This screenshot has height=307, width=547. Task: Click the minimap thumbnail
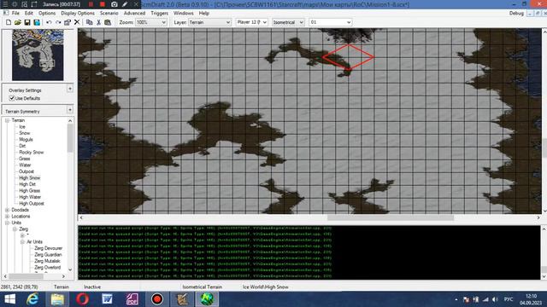tap(38, 55)
